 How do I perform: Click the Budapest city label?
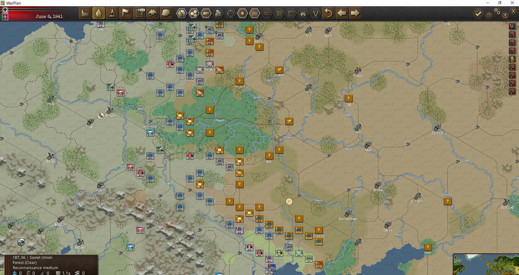pyautogui.click(x=81, y=247)
